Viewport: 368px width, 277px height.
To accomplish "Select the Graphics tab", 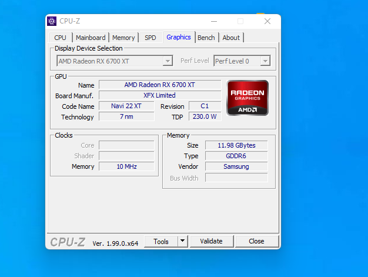I will click(x=179, y=37).
